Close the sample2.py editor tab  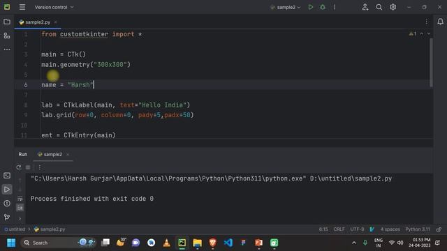(x=56, y=22)
